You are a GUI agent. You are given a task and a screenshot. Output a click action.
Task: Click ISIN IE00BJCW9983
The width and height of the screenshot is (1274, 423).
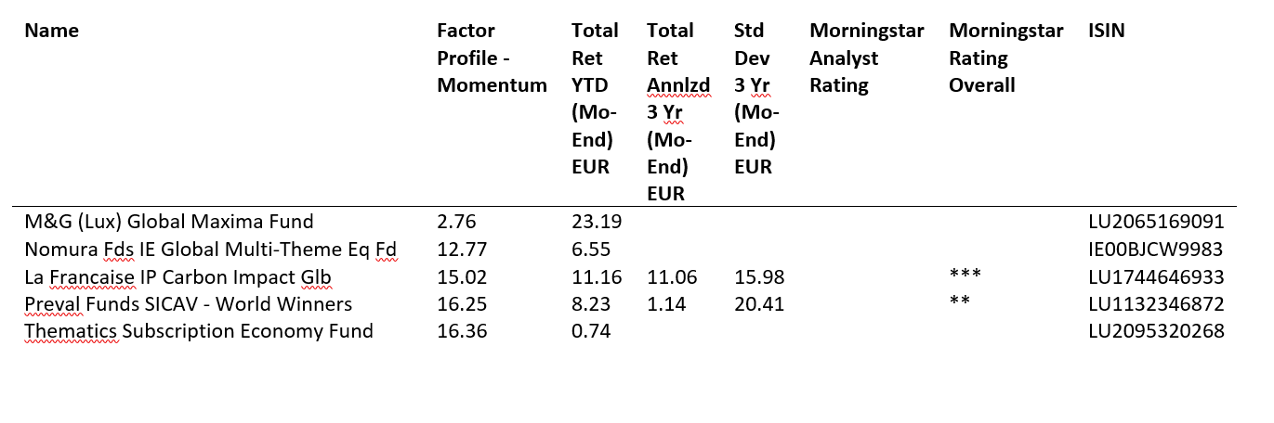coord(1156,250)
